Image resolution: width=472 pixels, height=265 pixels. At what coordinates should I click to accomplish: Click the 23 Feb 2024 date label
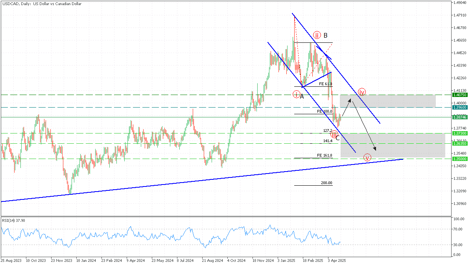coord(111,260)
